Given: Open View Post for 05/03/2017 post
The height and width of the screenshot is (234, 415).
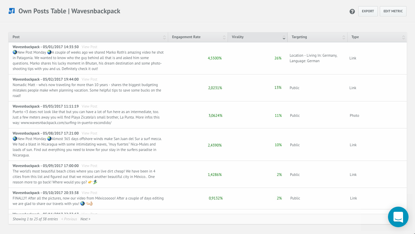Looking at the screenshot, I should click(89, 106).
